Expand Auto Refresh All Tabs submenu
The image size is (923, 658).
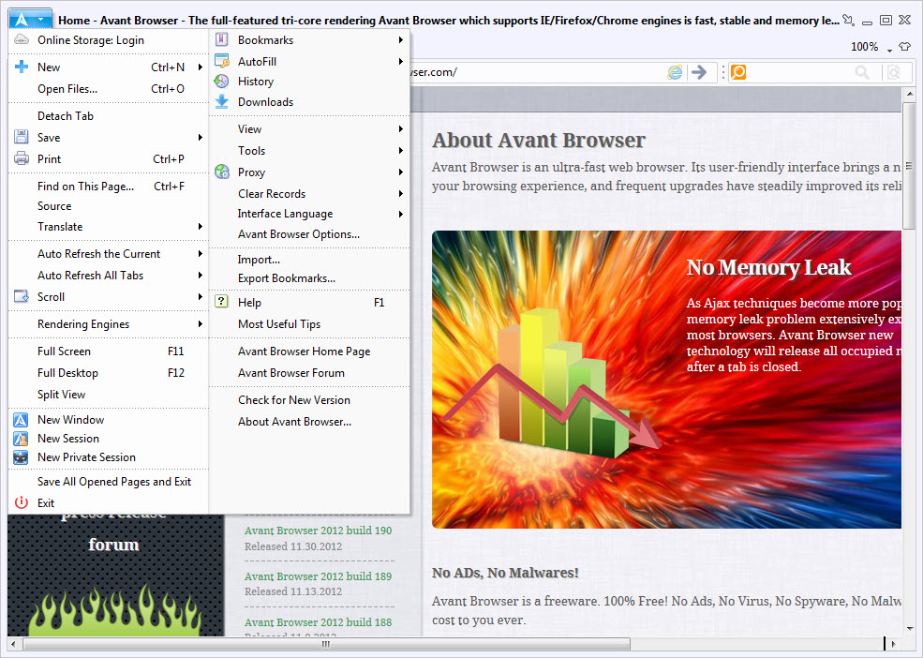tap(201, 275)
